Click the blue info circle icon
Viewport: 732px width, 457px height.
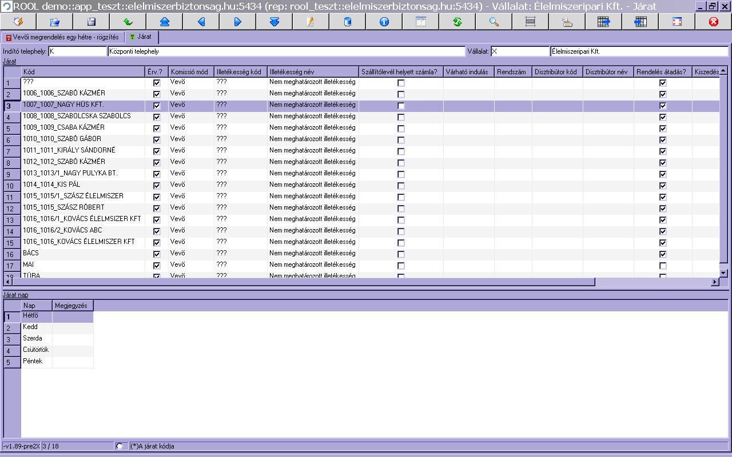pyautogui.click(x=384, y=22)
